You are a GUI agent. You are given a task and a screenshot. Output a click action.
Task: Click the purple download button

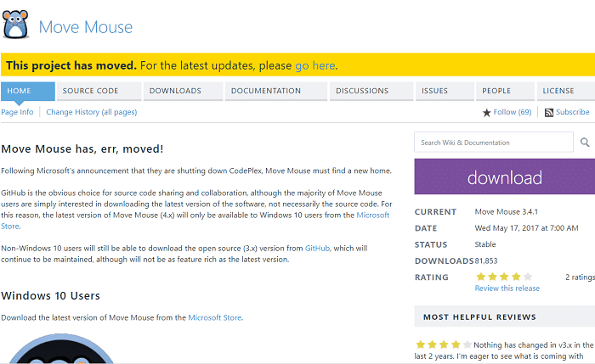point(505,176)
